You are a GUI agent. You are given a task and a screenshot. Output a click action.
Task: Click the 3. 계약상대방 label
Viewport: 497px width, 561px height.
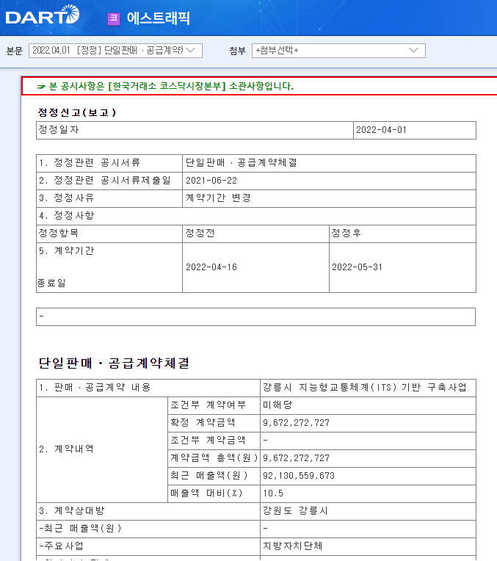(71, 511)
